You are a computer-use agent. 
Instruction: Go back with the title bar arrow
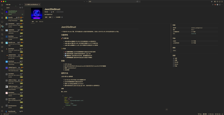click(84, 2)
